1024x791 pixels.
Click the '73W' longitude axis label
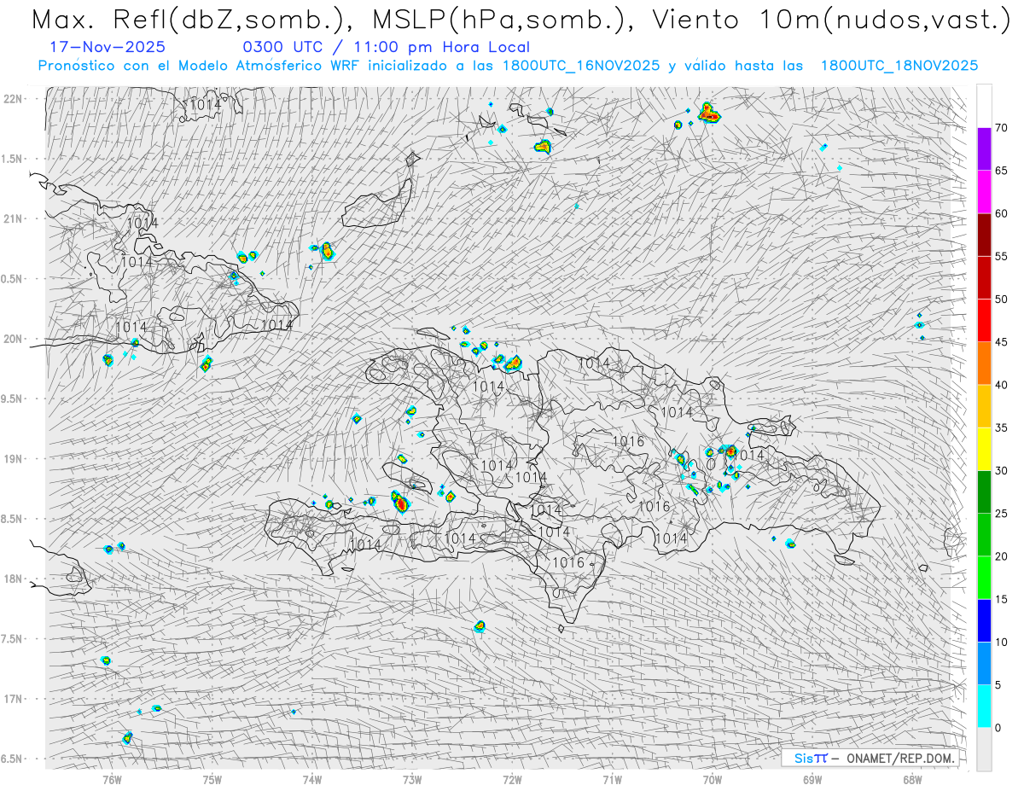pos(412,780)
